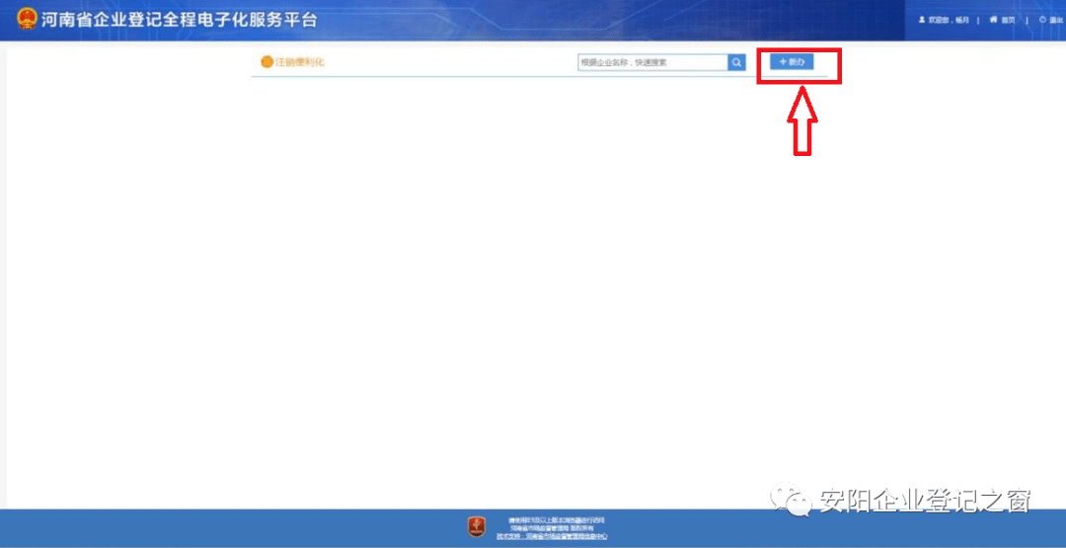Screen dimensions: 1066x548
Task: Click the 新办 new application button
Action: coord(792,62)
